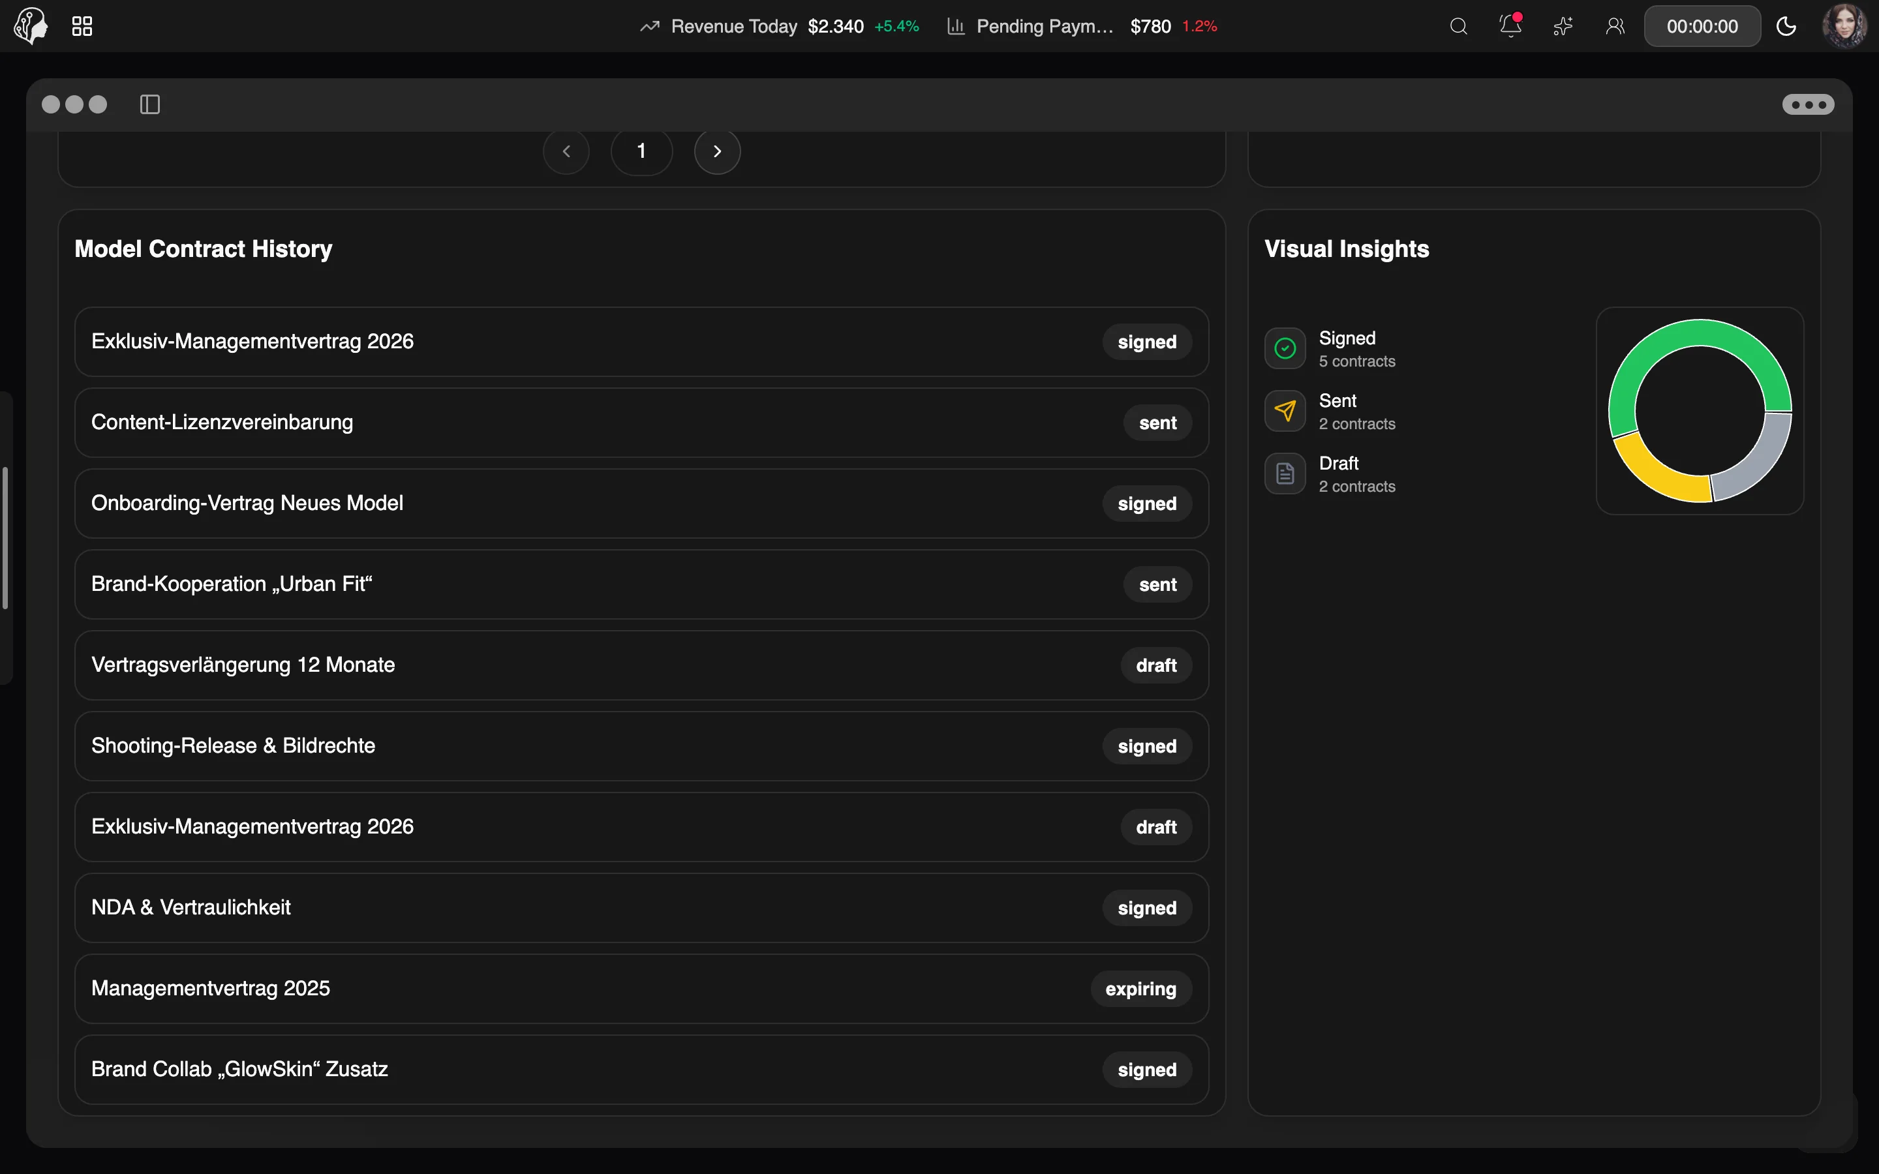Open Content-Lizenzvereinbarung contract row
This screenshot has width=1879, height=1174.
641,423
